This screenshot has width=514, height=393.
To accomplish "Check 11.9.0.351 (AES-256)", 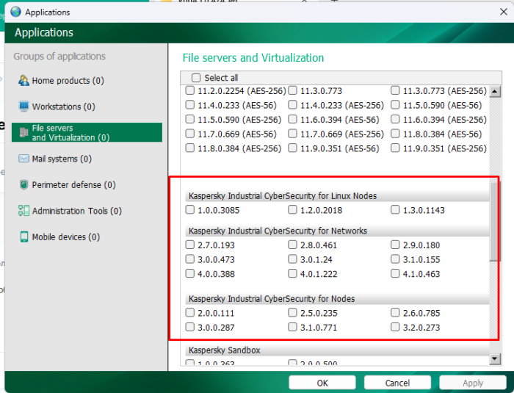I will [395, 148].
